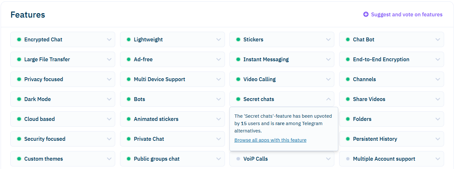The image size is (455, 169).
Task: Open the Ad-free feature dropdown arrow
Action: pyautogui.click(x=219, y=59)
